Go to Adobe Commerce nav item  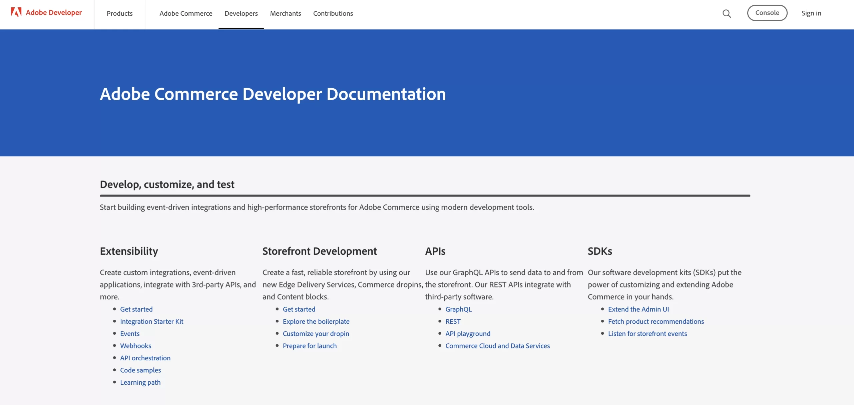click(x=186, y=13)
